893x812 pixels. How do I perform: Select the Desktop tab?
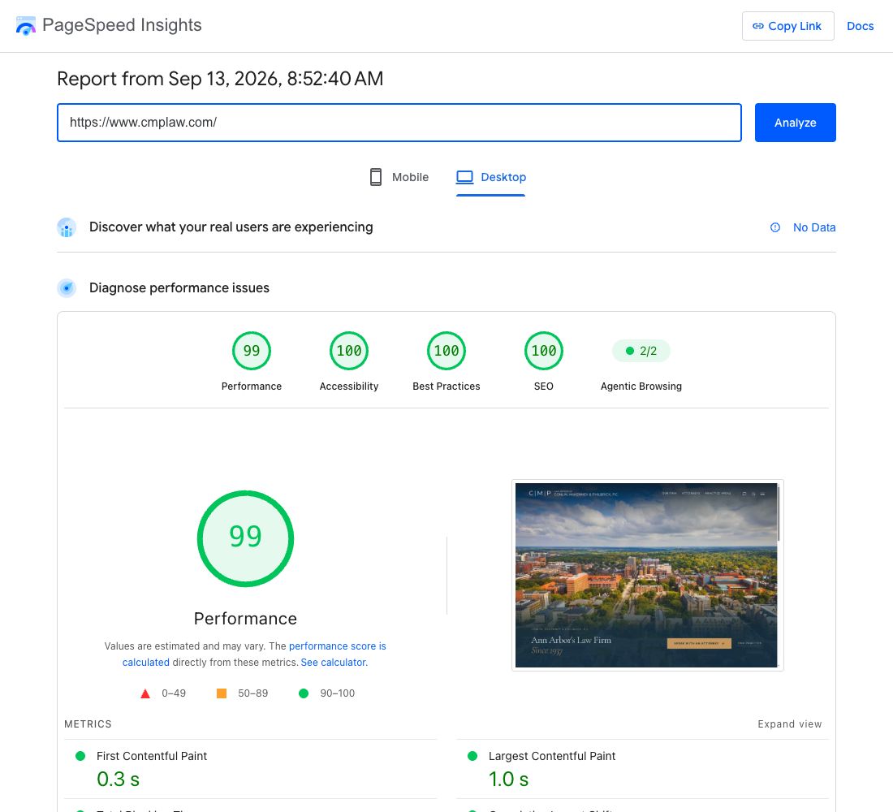click(x=491, y=177)
